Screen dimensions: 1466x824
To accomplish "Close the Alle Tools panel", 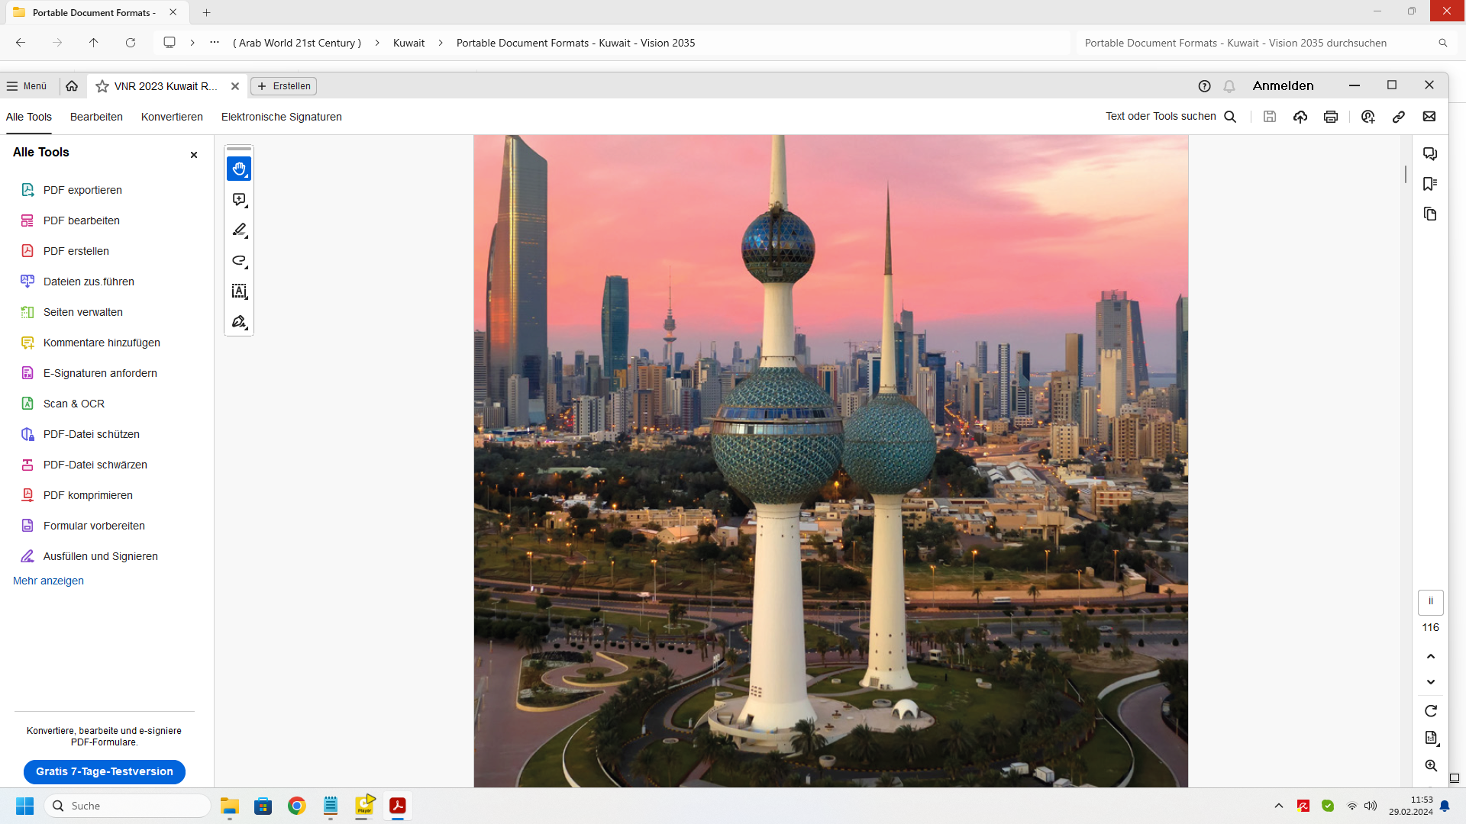I will 194,155.
